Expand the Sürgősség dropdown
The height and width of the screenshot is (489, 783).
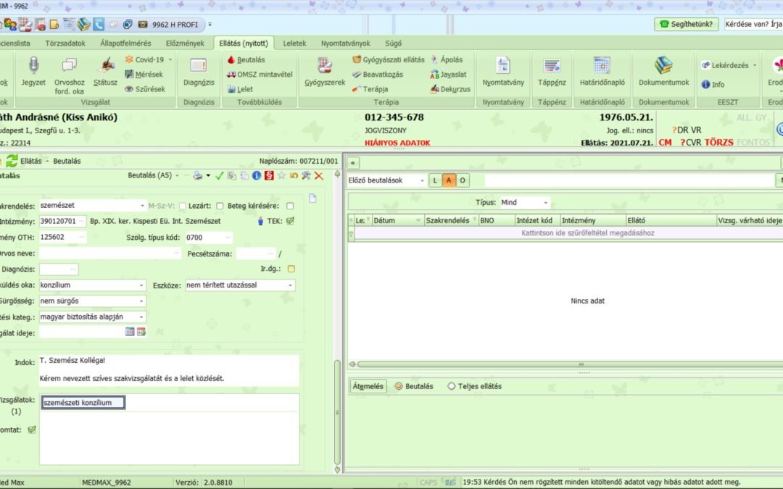[142, 301]
